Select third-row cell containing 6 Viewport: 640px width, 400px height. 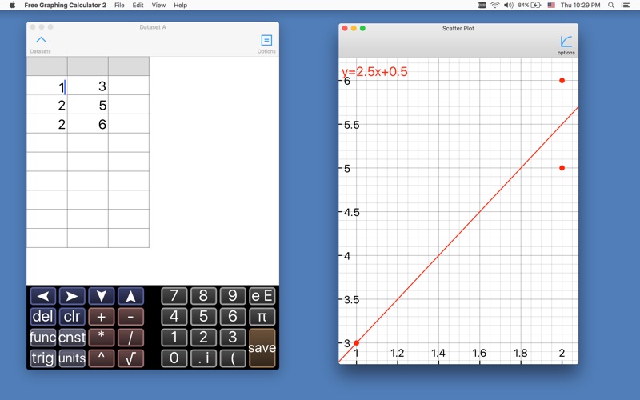(88, 124)
